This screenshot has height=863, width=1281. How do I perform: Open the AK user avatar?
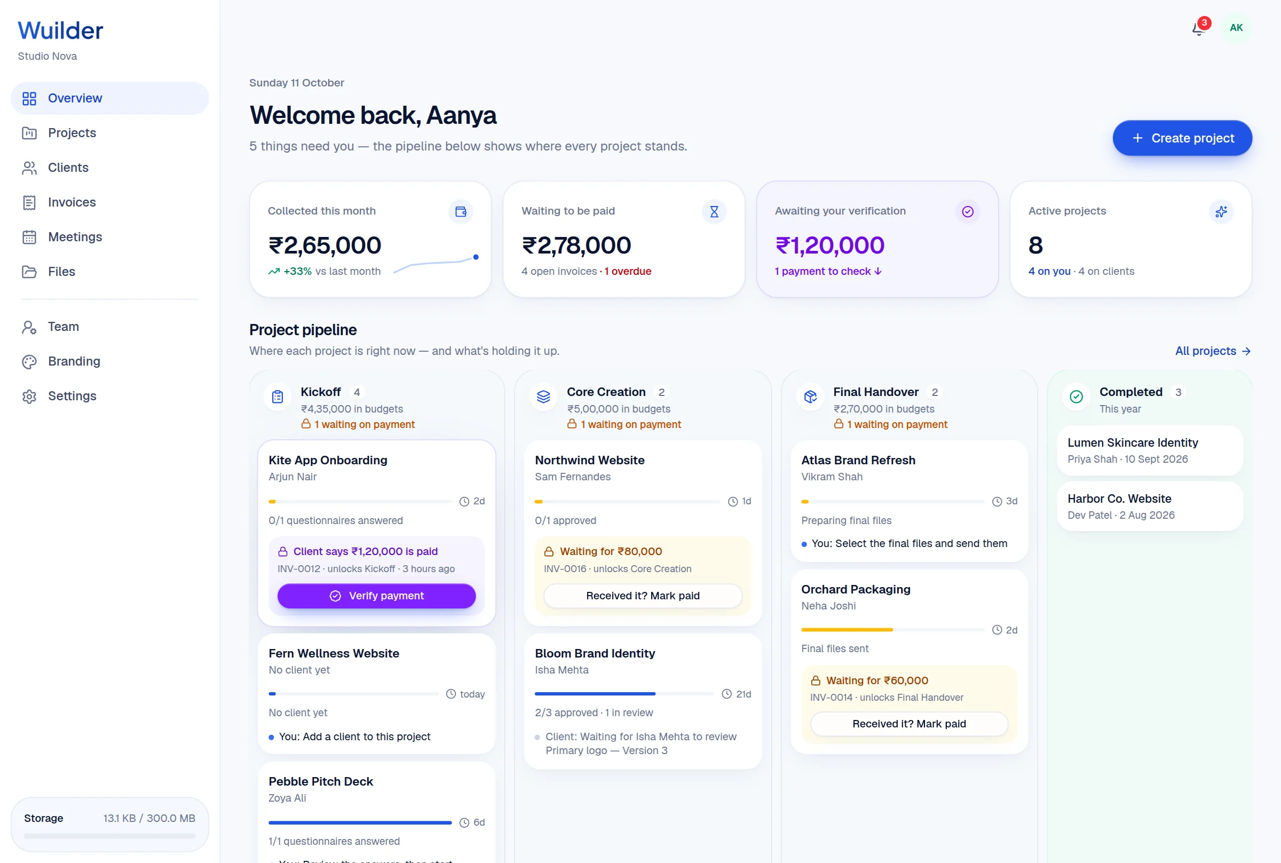coord(1236,28)
